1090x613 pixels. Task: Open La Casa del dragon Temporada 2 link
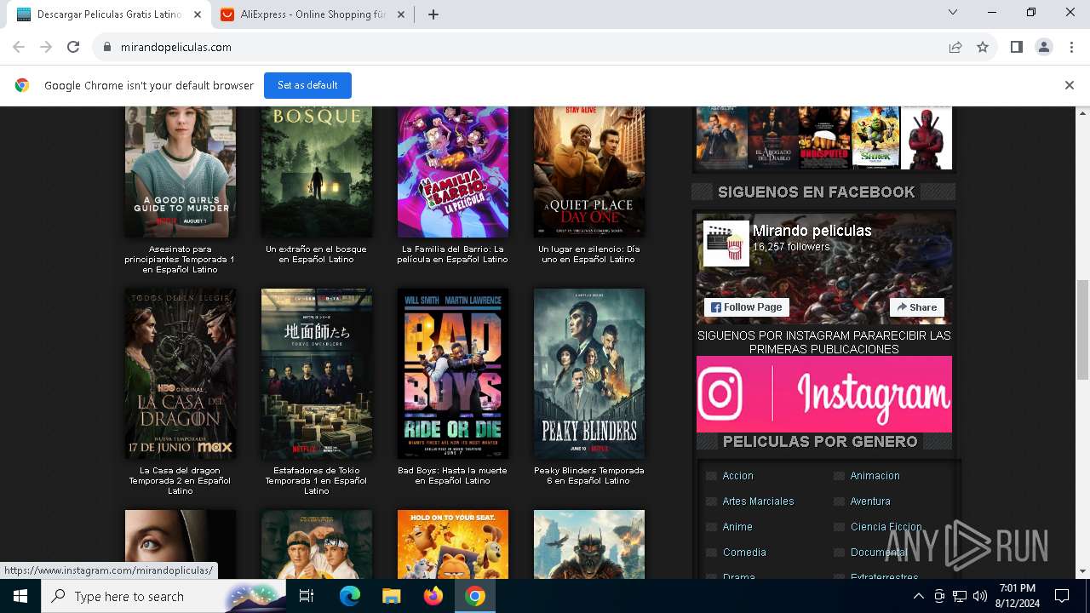click(180, 481)
